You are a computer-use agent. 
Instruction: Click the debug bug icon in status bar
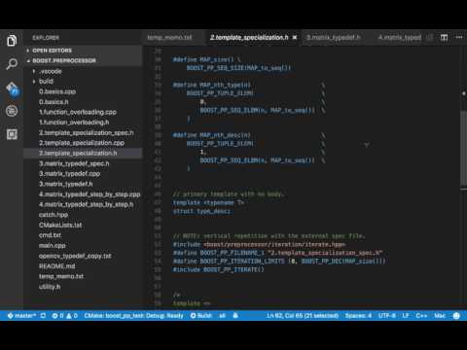pyautogui.click(x=235, y=315)
